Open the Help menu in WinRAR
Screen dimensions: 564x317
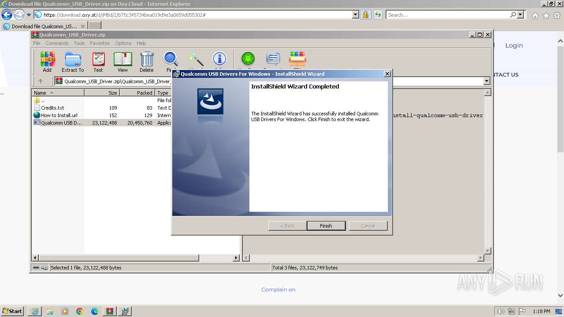click(141, 43)
